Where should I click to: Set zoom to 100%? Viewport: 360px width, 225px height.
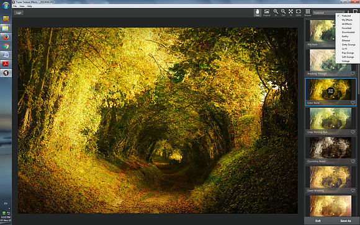(x=298, y=12)
